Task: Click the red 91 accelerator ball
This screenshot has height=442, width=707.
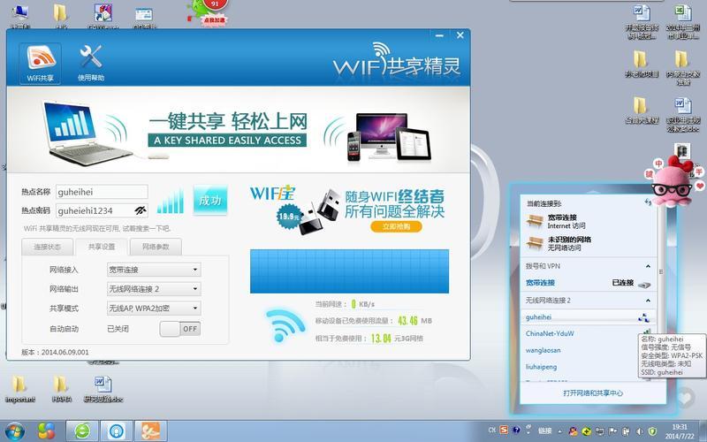Action: point(215,6)
